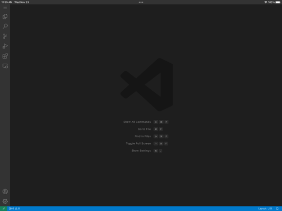Open the hamburger application menu
The height and width of the screenshot is (211, 282).
point(5,8)
